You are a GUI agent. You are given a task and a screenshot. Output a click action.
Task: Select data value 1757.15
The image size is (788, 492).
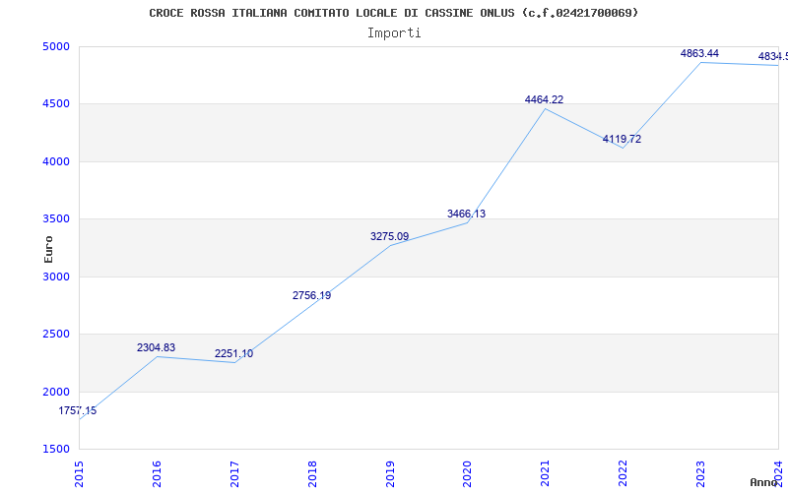78,410
